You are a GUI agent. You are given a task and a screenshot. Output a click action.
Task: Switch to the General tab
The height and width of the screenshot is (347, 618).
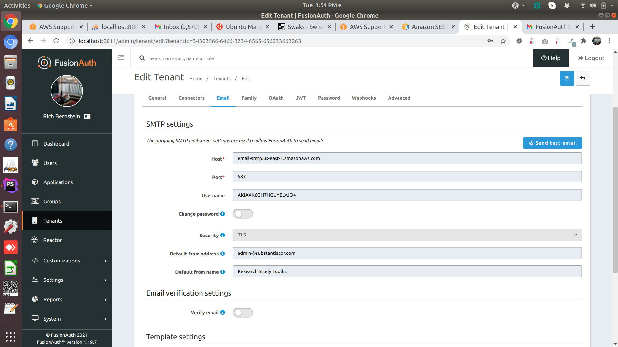157,98
